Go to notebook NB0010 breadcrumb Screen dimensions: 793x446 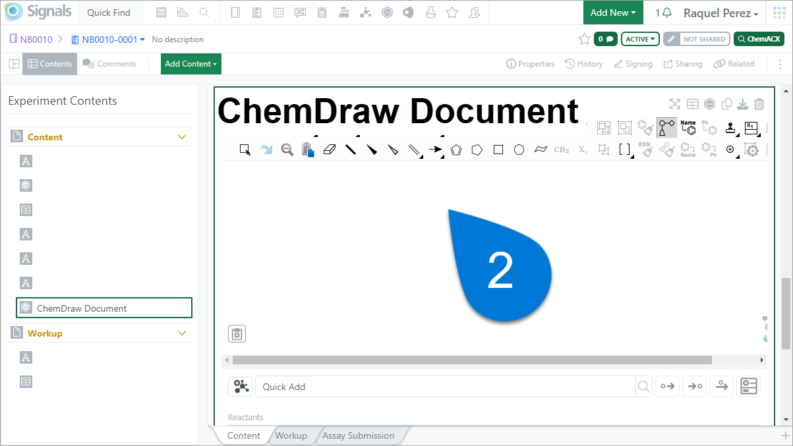[31, 40]
